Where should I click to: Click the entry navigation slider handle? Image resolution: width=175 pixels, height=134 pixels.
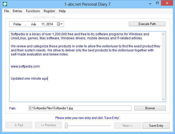[66, 126]
